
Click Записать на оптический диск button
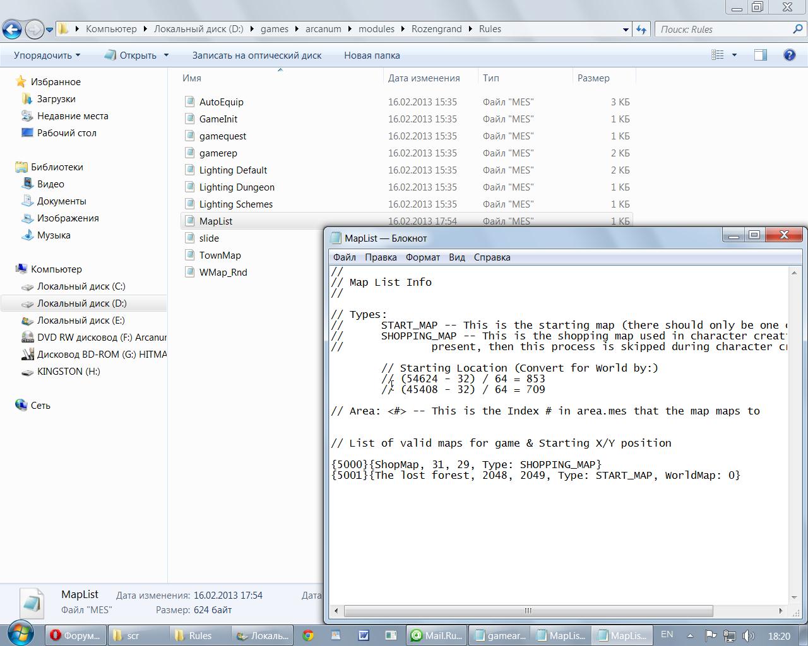pos(257,55)
